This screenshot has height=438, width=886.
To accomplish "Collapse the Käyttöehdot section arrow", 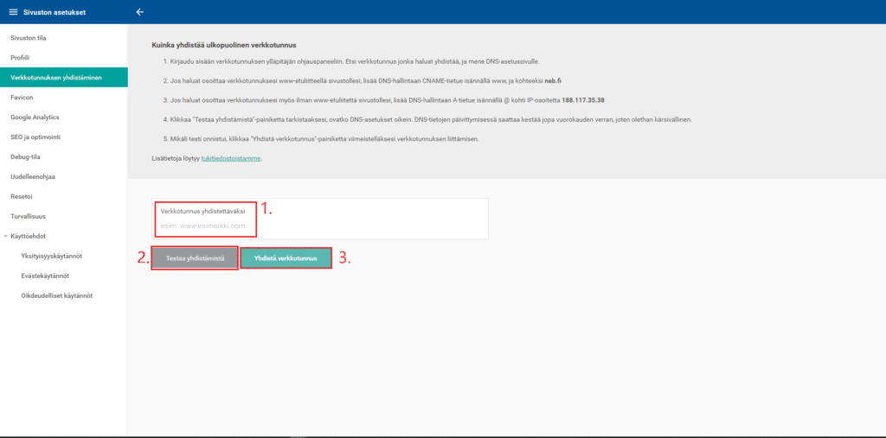I will (x=5, y=236).
